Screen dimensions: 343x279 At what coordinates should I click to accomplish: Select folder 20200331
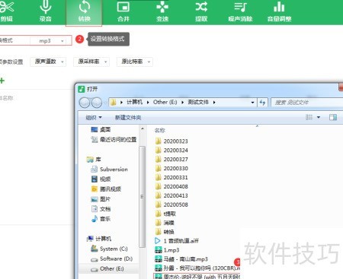(172, 177)
